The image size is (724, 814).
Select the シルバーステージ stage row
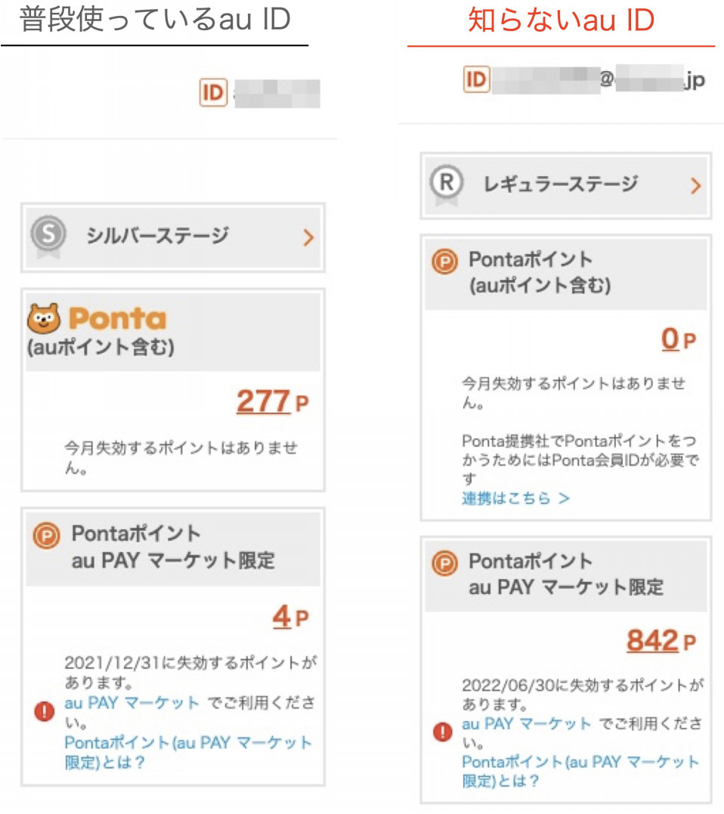(173, 237)
